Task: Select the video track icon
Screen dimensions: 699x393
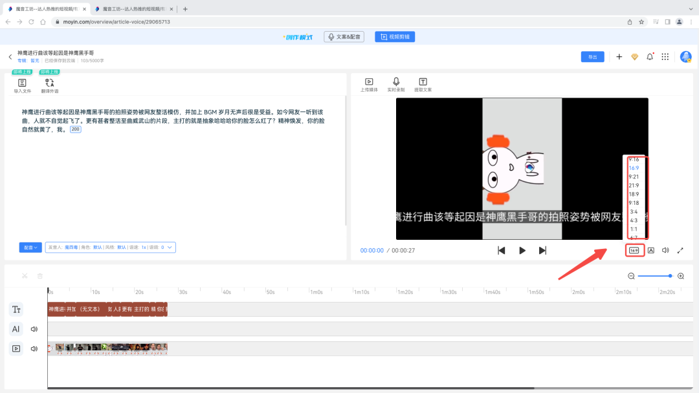Action: click(x=16, y=348)
